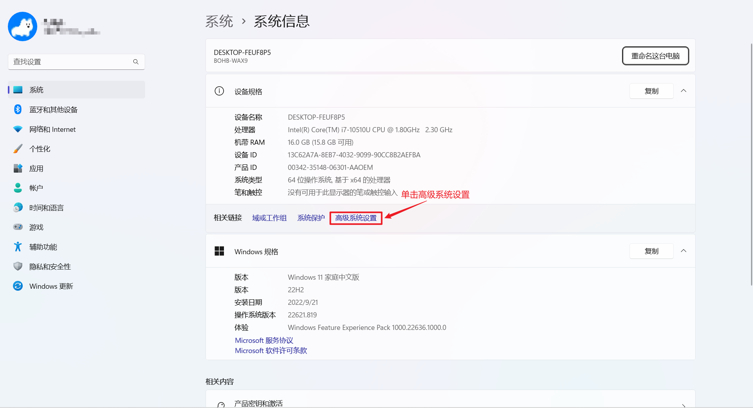The image size is (753, 408).
Task: Open 域或工作组 link
Action: point(269,218)
